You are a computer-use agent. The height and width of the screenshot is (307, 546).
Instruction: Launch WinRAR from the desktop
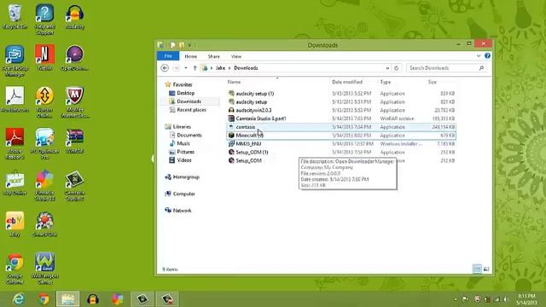(74, 141)
